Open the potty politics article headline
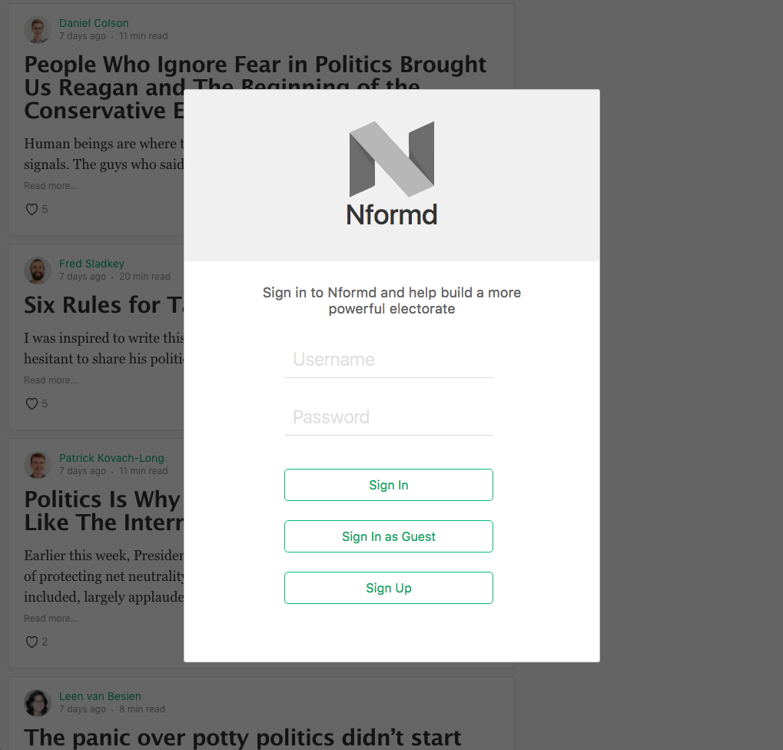The height and width of the screenshot is (750, 783). [x=243, y=738]
